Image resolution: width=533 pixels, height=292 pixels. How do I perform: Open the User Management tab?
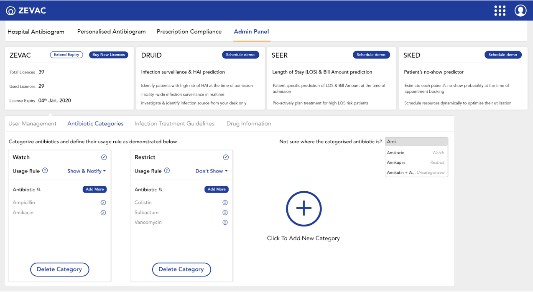tap(32, 124)
